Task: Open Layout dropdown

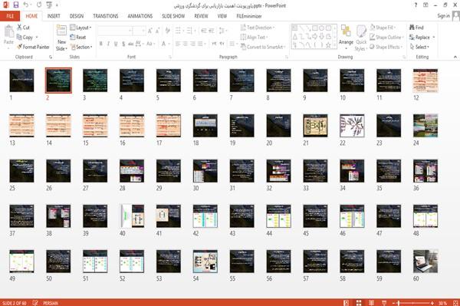Action: 80,28
